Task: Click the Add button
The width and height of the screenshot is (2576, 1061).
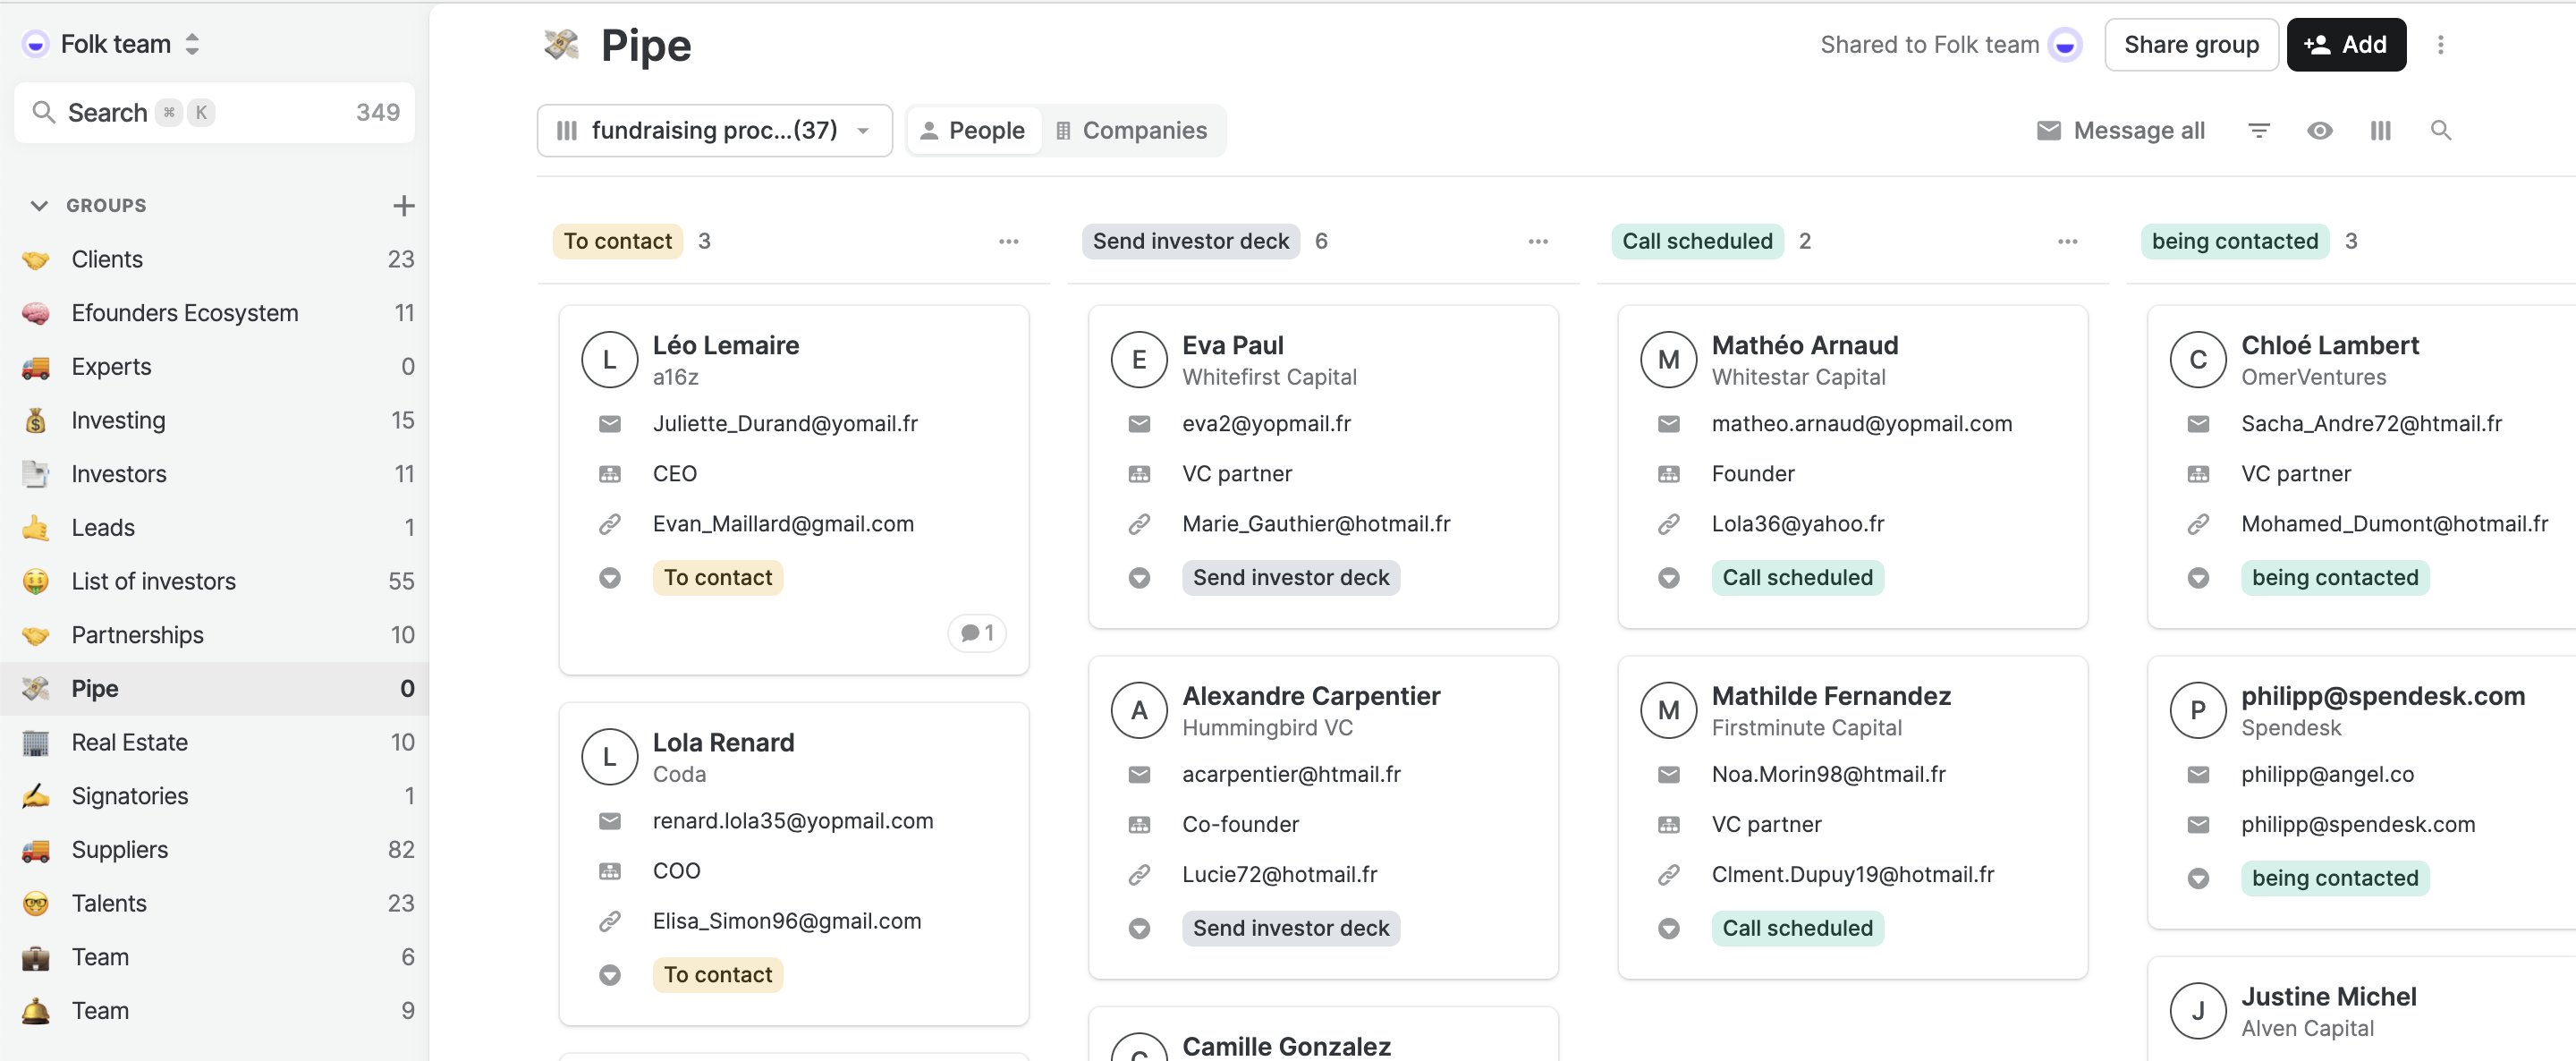Action: (x=2346, y=44)
